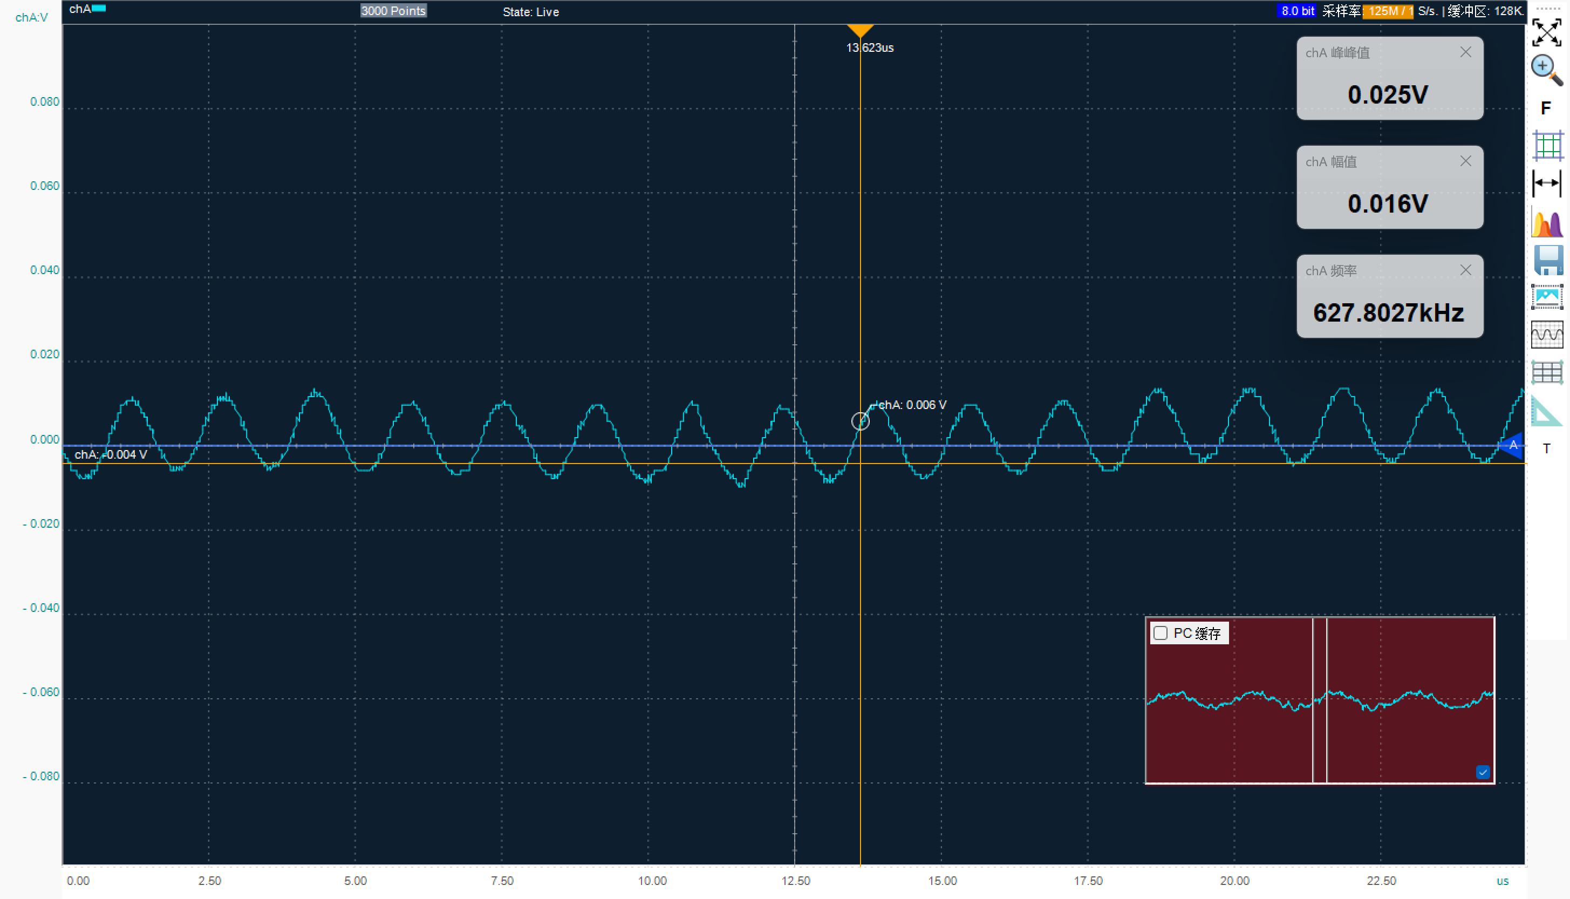Close the chA 幅值 measurement panel
The width and height of the screenshot is (1570, 899).
(1466, 161)
